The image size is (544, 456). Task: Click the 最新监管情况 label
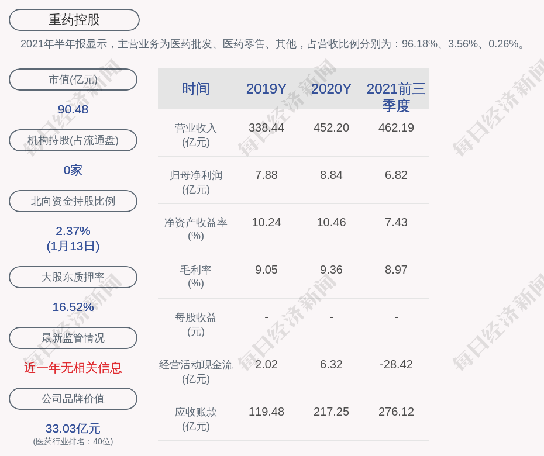tap(73, 338)
